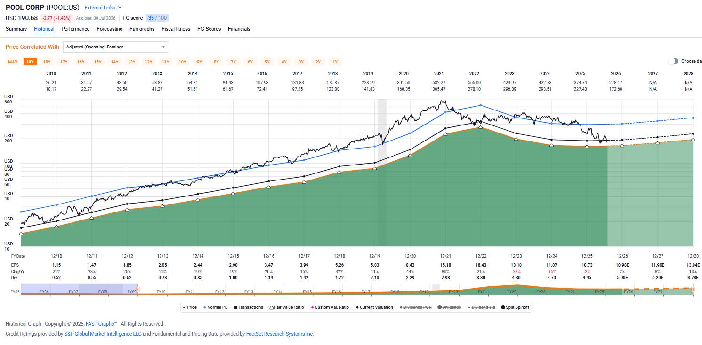
Task: Click the 2022 EPS value 18.43
Action: [481, 266]
